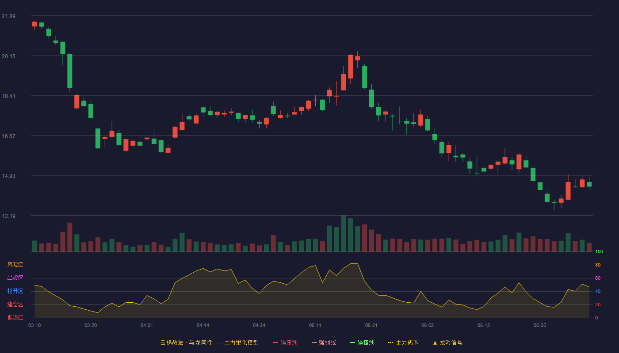The width and height of the screenshot is (619, 353).
Task: Click the 04-24 date axis label
Action: (x=259, y=325)
